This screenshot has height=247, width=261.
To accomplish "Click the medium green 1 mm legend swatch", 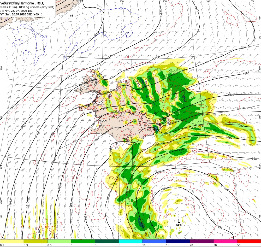I will [83, 241].
